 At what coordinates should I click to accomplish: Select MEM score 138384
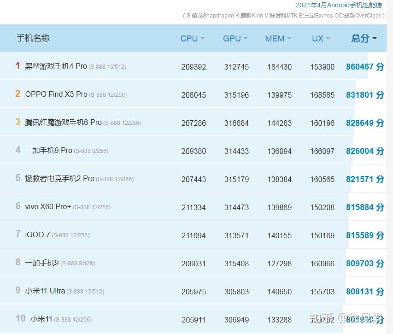pyautogui.click(x=280, y=179)
